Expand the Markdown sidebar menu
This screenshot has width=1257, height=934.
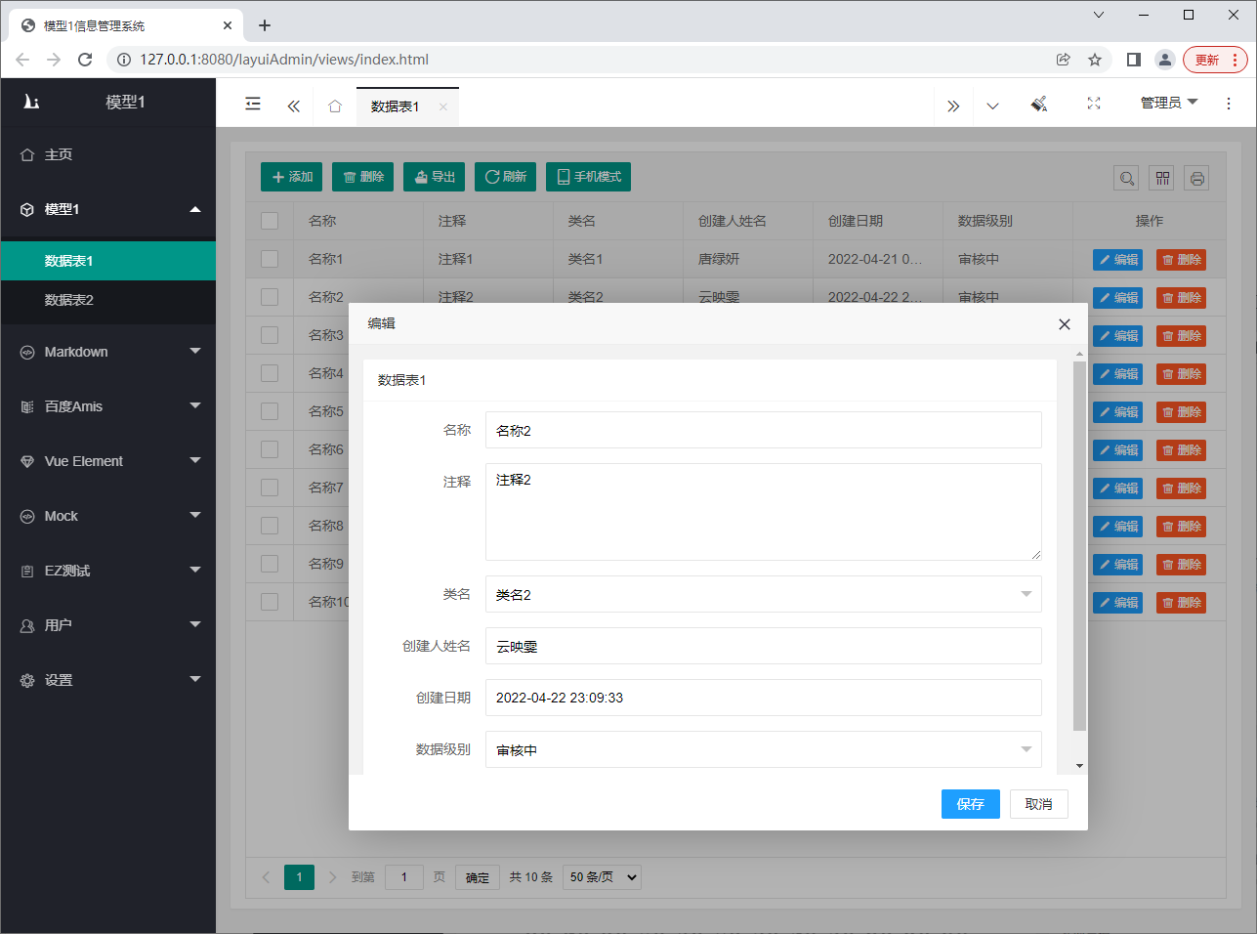tap(108, 352)
